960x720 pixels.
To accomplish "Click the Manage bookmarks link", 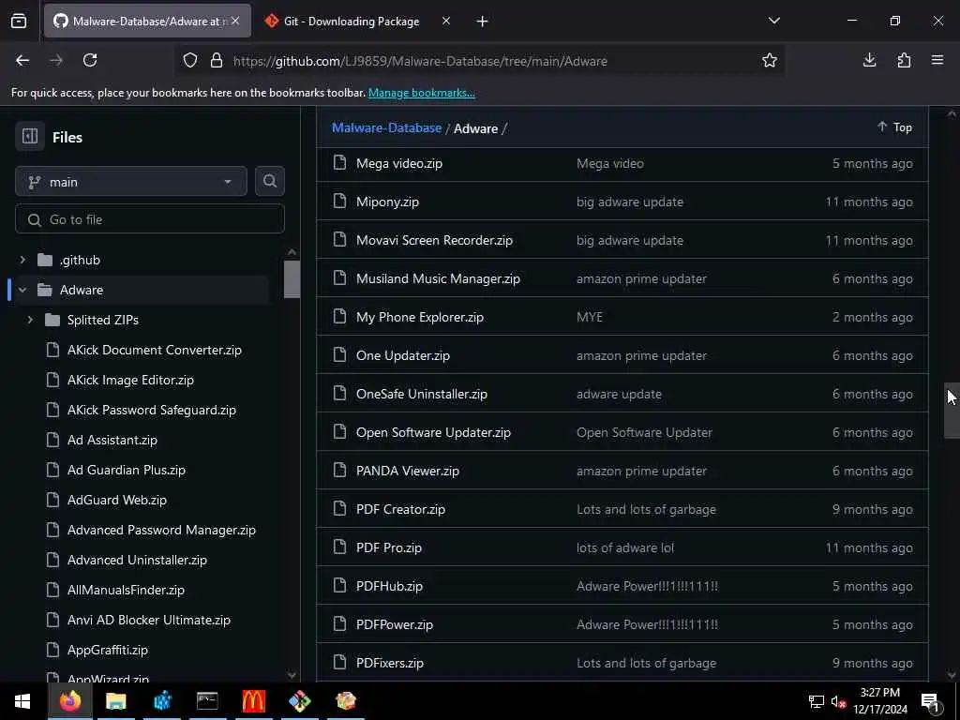I will 422,93.
